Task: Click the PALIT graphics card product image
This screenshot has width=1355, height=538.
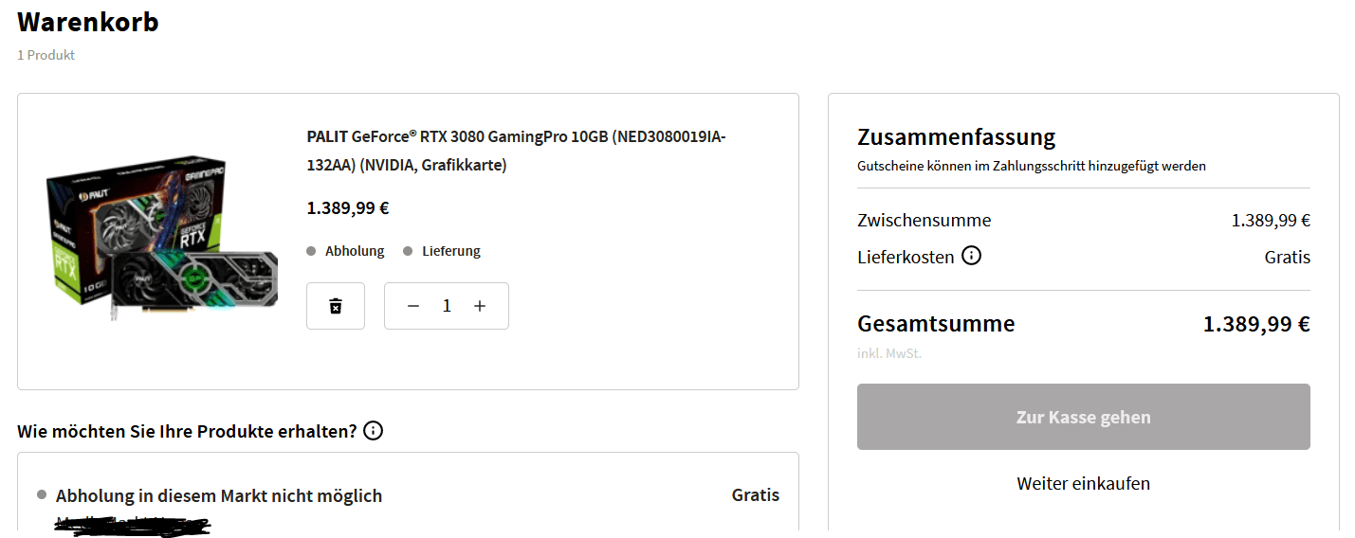Action: click(x=162, y=239)
